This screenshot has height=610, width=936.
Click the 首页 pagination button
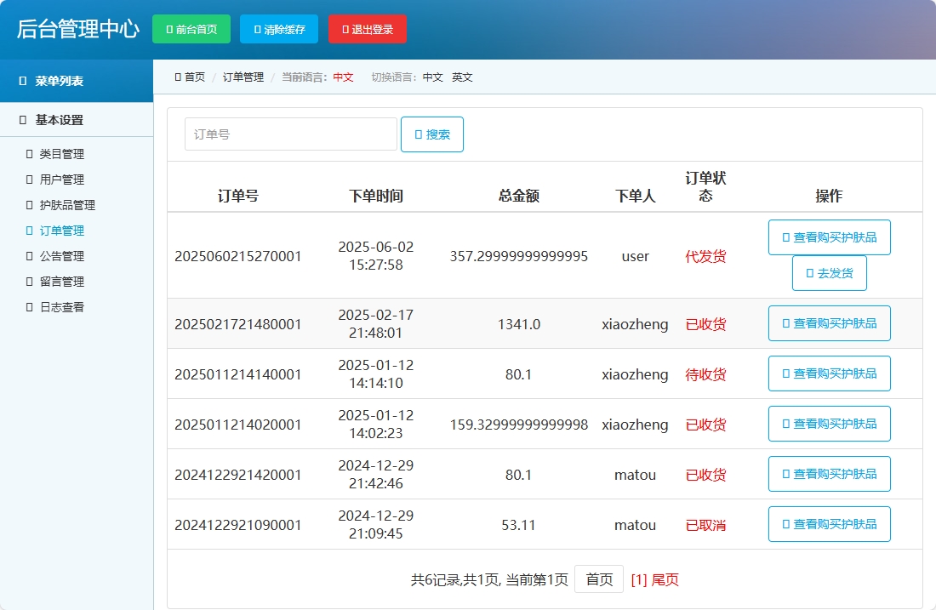point(598,579)
